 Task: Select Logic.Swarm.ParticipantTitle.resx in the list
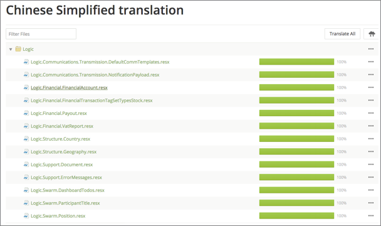[65, 203]
